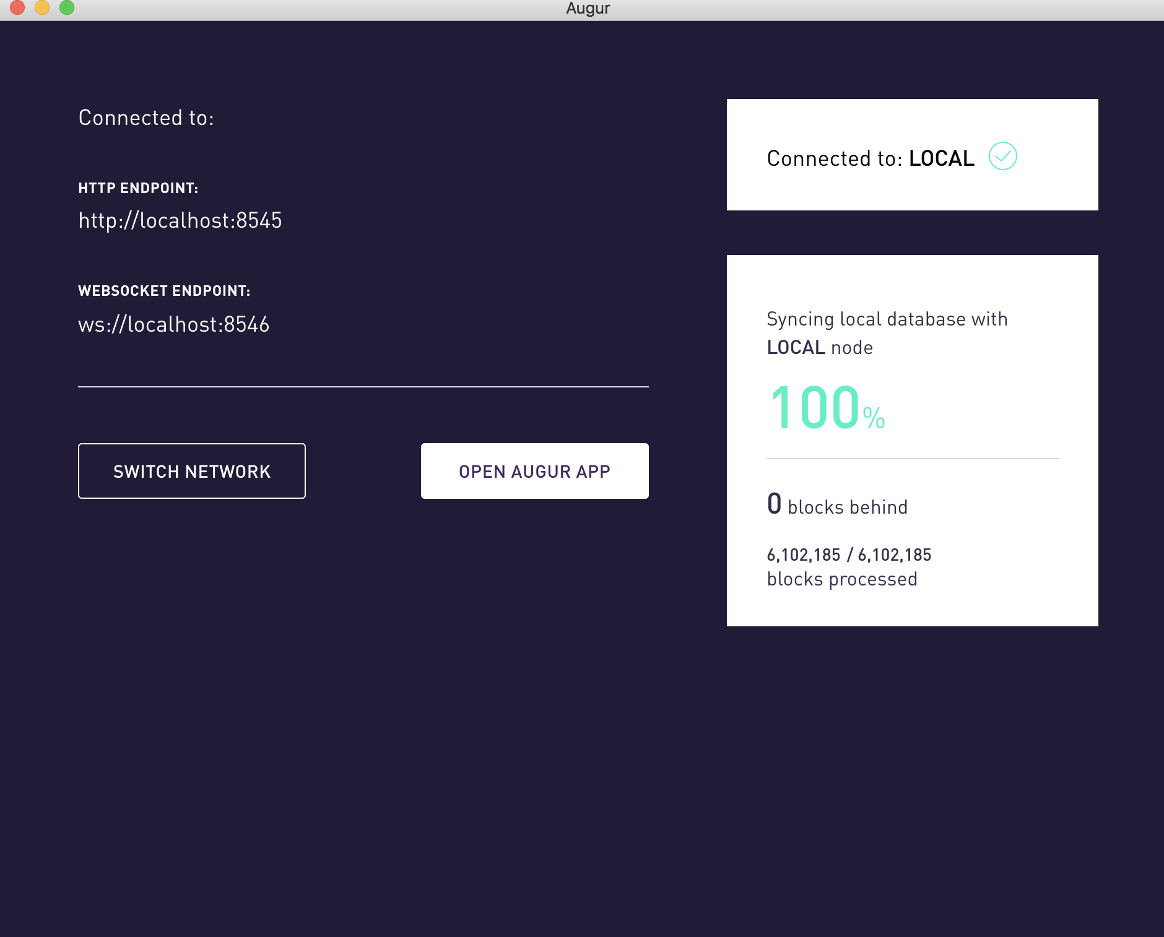Minimize the Augur window with yellow button
Viewport: 1164px width, 937px height.
(x=42, y=7)
